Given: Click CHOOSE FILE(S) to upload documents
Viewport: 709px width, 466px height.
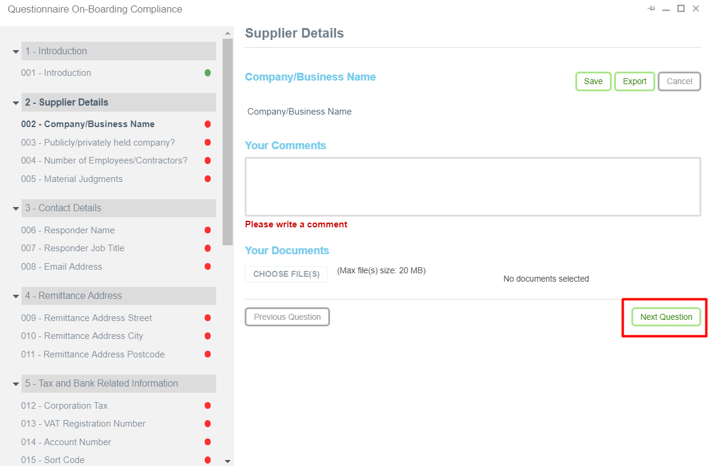Looking at the screenshot, I should (x=286, y=274).
